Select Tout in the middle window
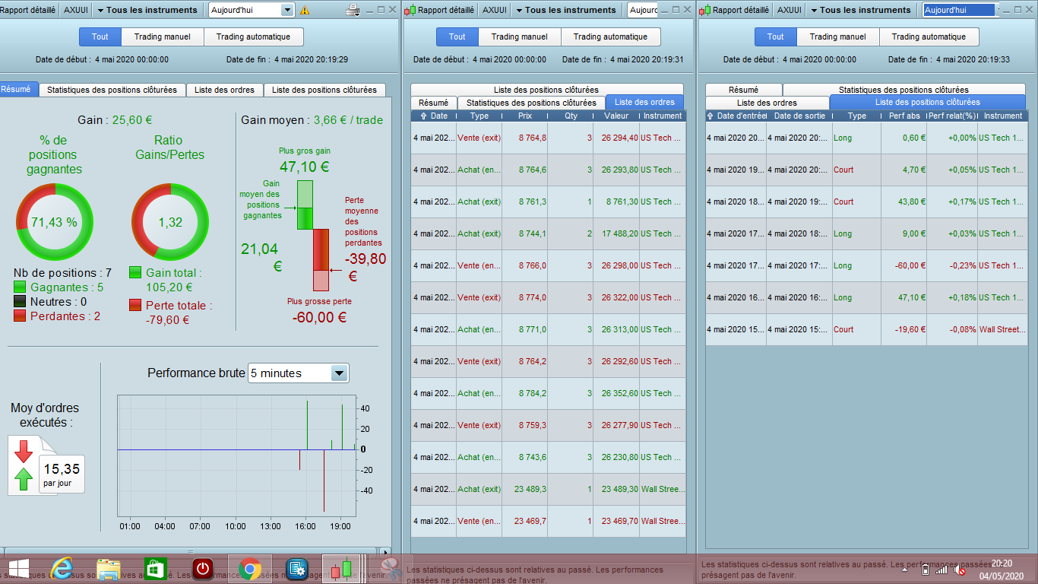Viewport: 1038px width, 584px height. coord(457,36)
